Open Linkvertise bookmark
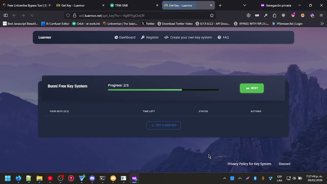The height and width of the screenshot is (184, 327). pos(120,24)
